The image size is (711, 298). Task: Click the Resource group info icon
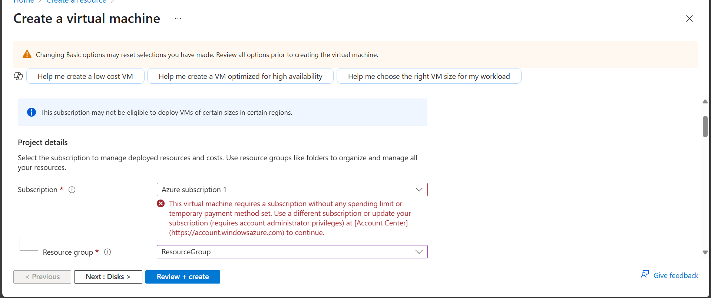pos(108,252)
